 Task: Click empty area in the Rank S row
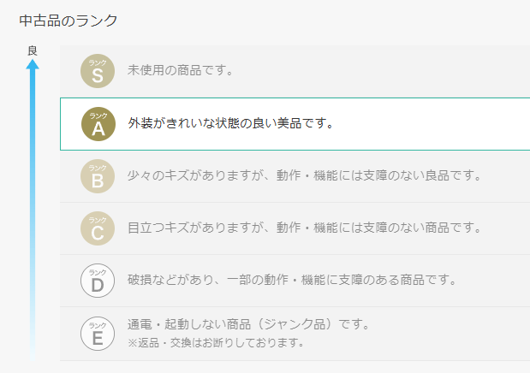(382, 71)
